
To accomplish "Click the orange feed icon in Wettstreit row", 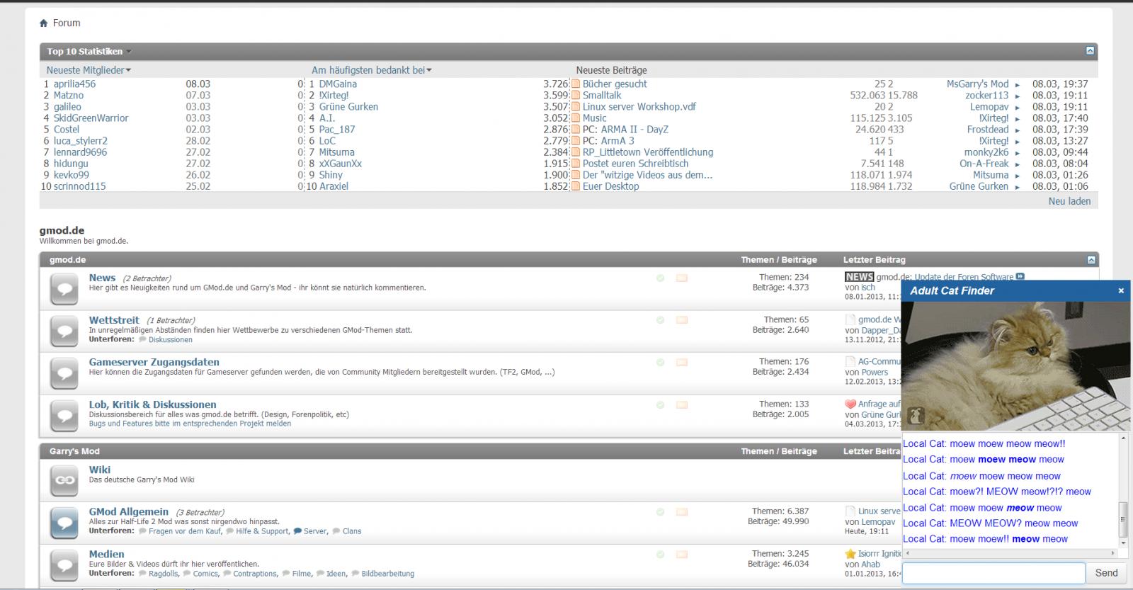I will [x=681, y=320].
